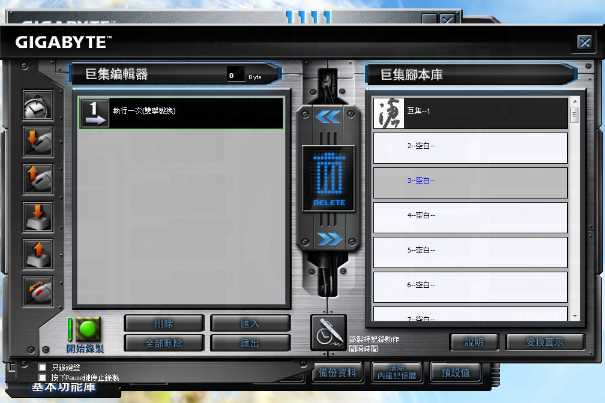Click the 匯出 export button

(250, 343)
